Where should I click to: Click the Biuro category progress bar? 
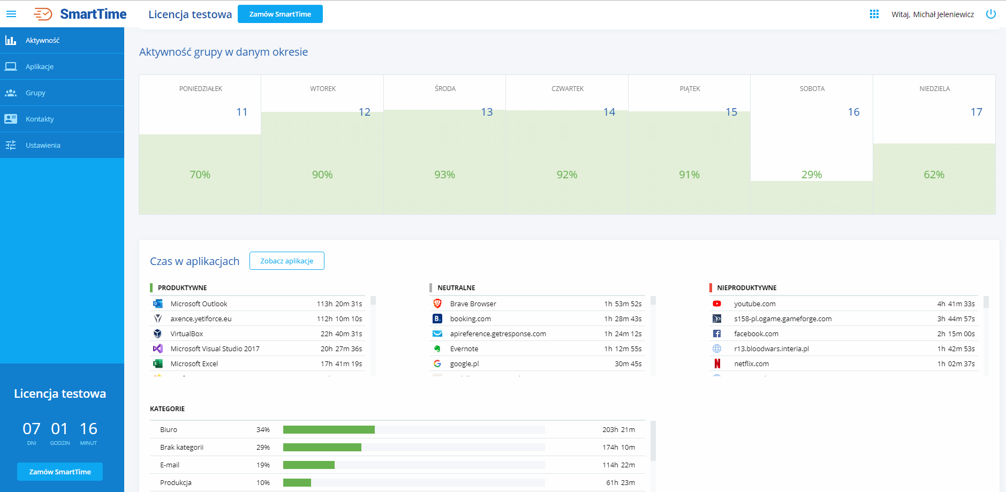[x=413, y=429]
